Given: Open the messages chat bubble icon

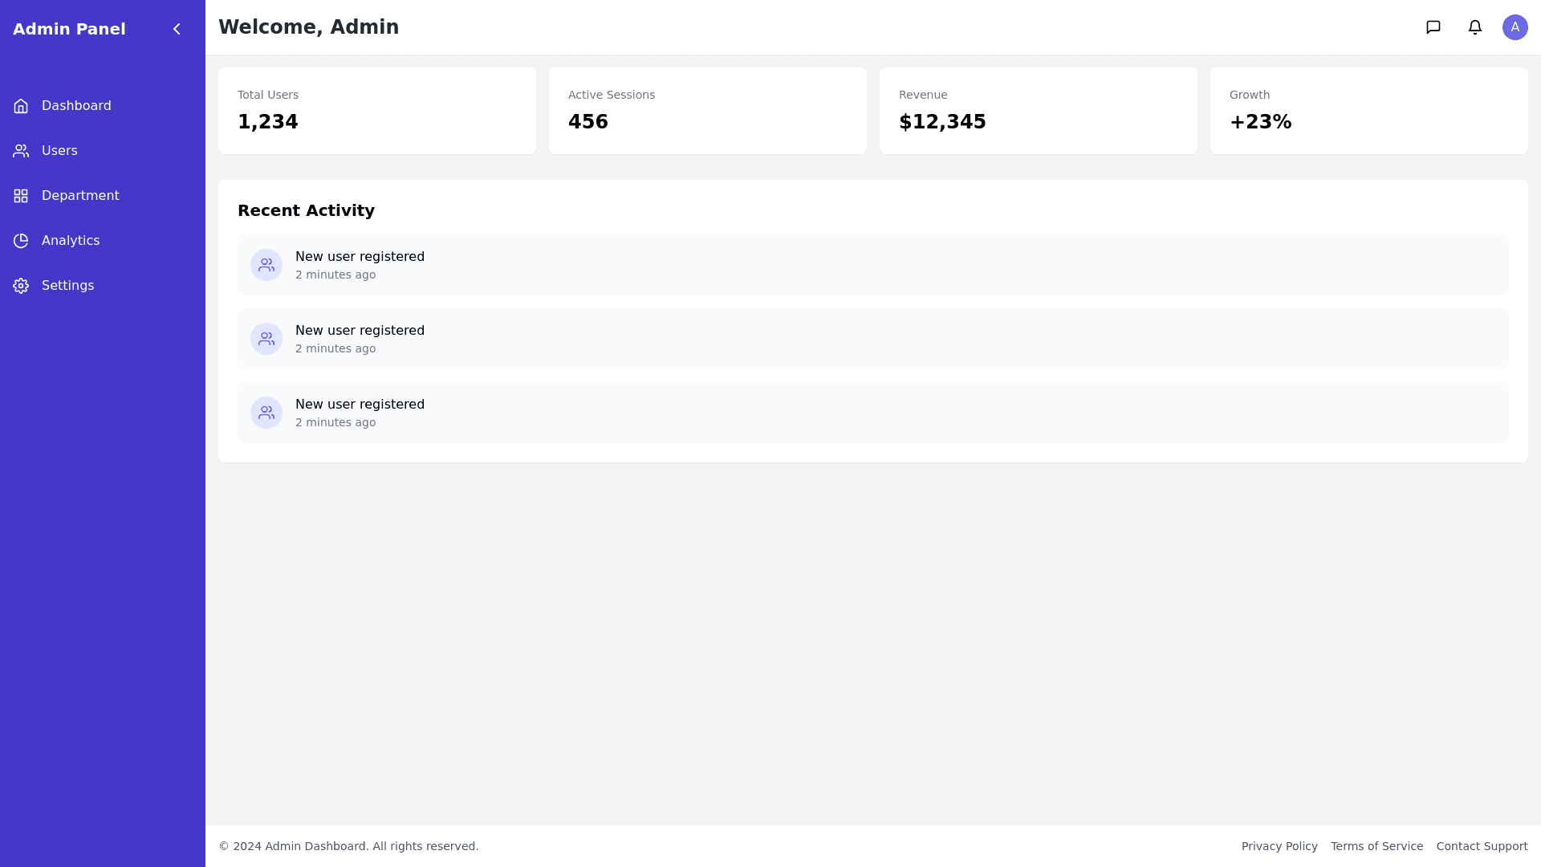Looking at the screenshot, I should [1433, 27].
